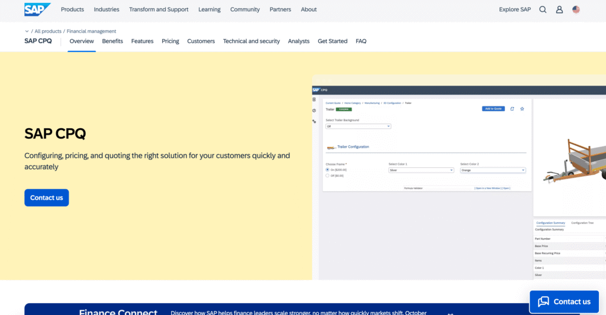Viewport: 606px width, 315px height.
Task: Click the Base Recurring Price row
Action: [570, 254]
